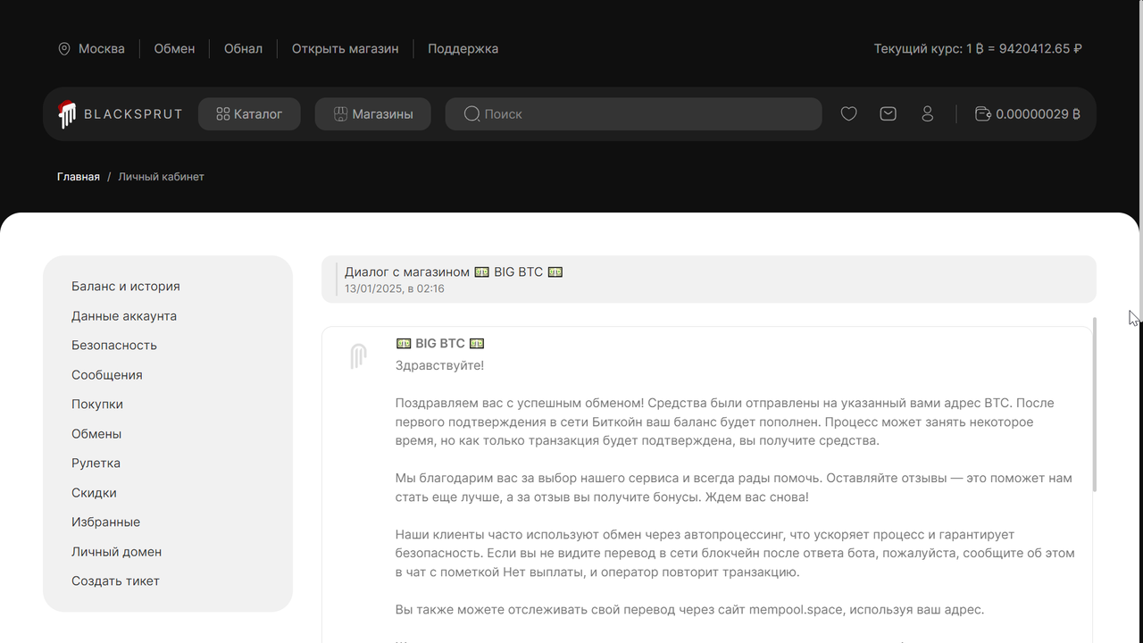The image size is (1143, 643).
Task: Go to the Обмен top link
Action: [174, 49]
